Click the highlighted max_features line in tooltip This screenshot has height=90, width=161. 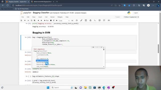tap(42, 61)
